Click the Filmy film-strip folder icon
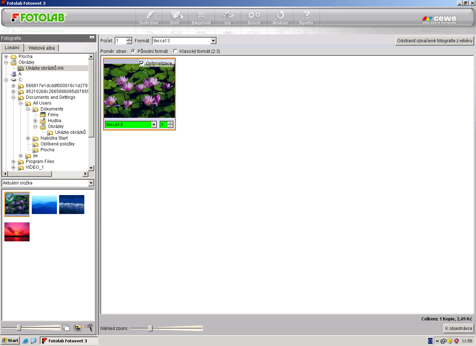This screenshot has height=346, width=476. coord(43,115)
